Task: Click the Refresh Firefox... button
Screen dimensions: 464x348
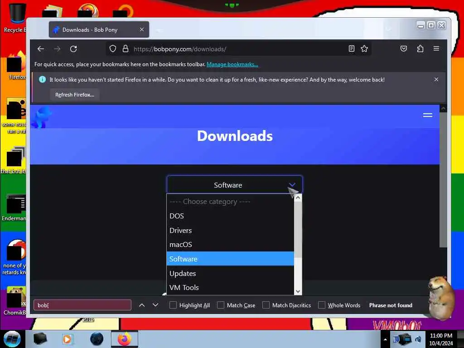Action: pyautogui.click(x=75, y=95)
